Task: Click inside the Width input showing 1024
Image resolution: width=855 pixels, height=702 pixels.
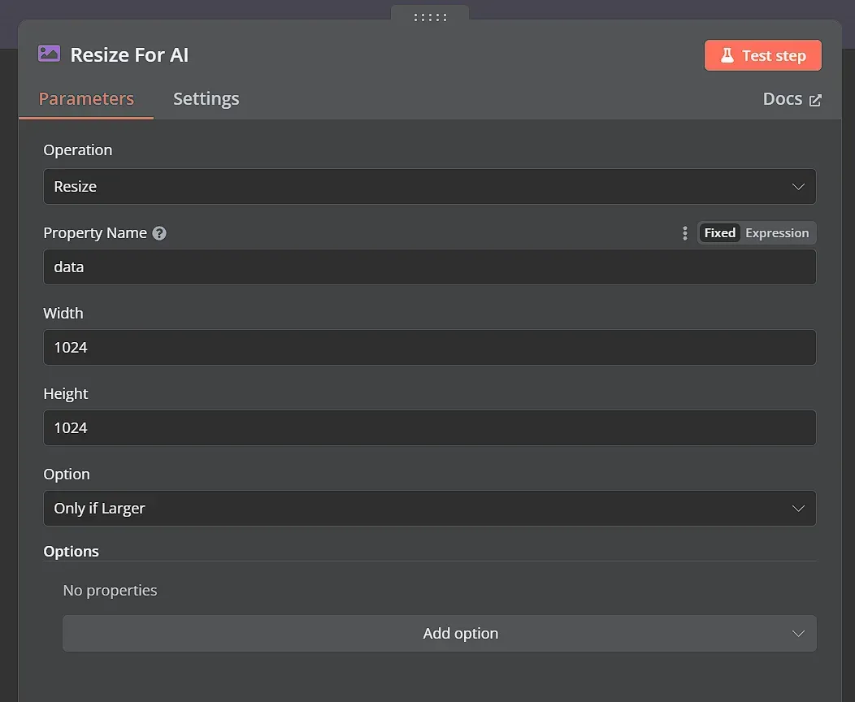Action: (429, 347)
